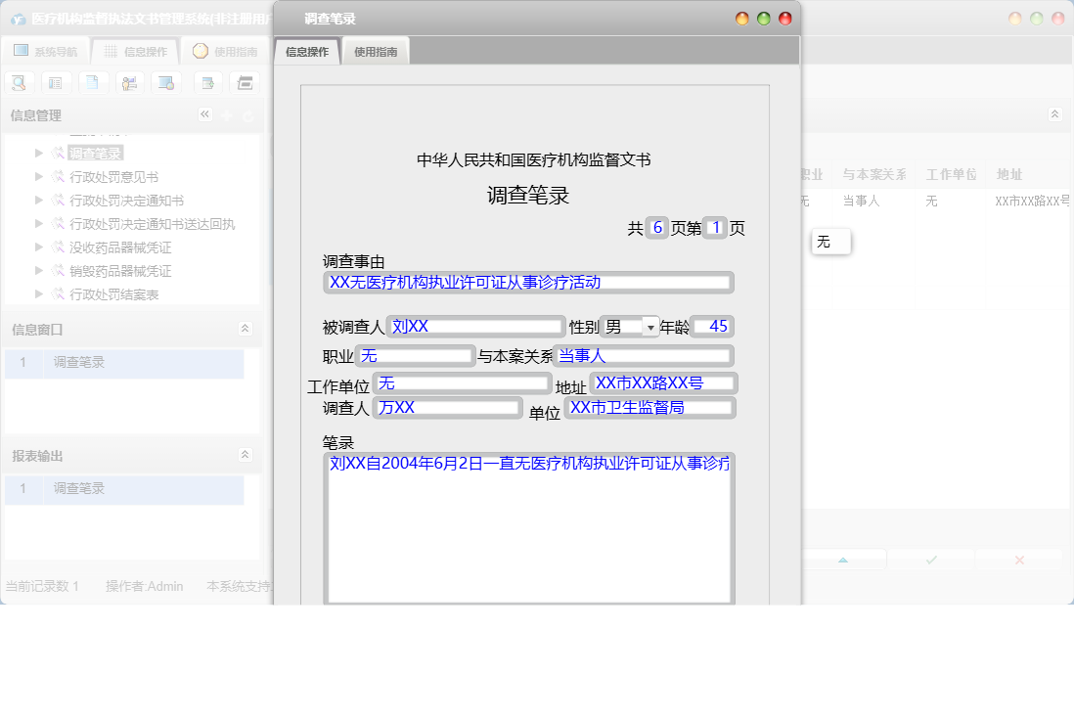This screenshot has height=719, width=1074.
Task: Collapse the 信息管理 panel with the « icon
Action: (x=204, y=114)
